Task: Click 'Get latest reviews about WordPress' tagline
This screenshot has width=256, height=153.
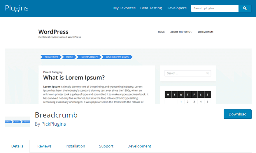Action: [59, 37]
